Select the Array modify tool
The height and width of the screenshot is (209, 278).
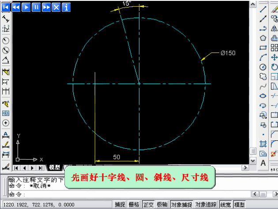[274, 48]
